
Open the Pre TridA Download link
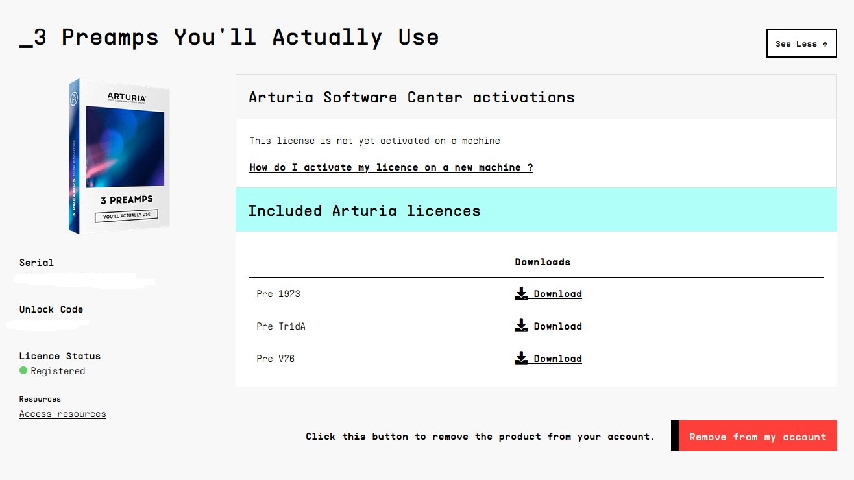557,326
